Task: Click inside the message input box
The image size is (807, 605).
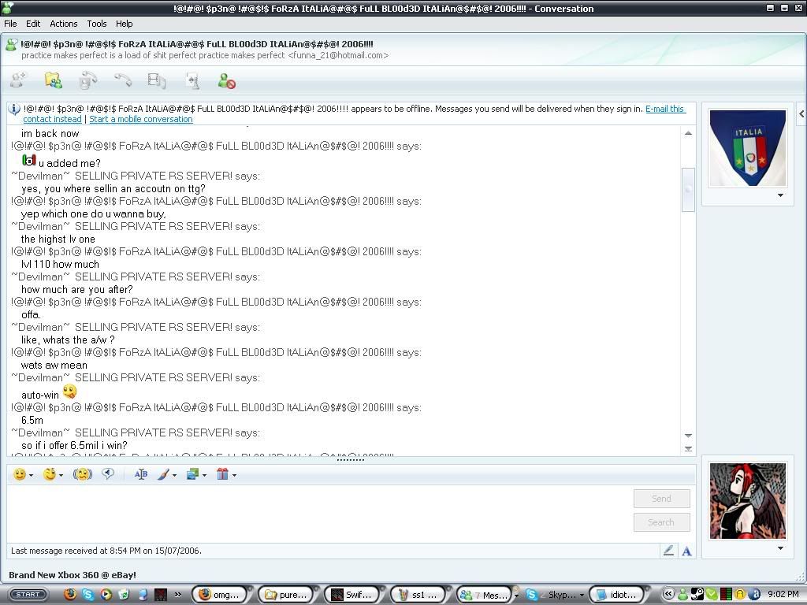Action: click(315, 512)
